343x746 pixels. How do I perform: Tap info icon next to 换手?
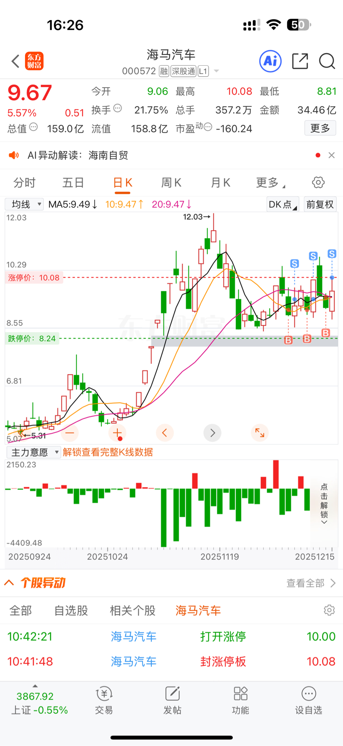[x=118, y=108]
